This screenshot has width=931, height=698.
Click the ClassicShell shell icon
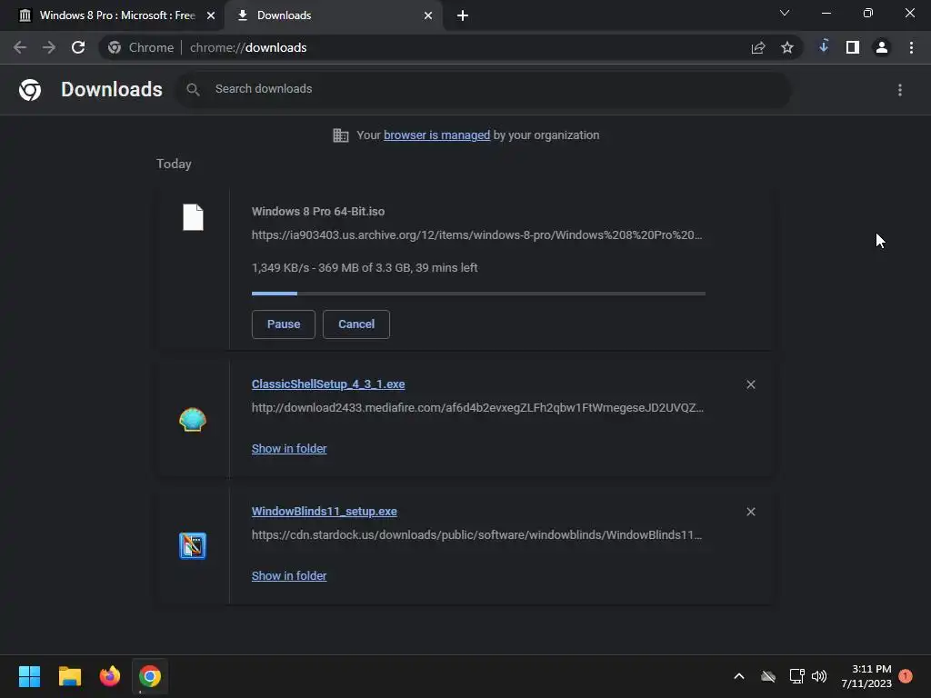pos(193,420)
